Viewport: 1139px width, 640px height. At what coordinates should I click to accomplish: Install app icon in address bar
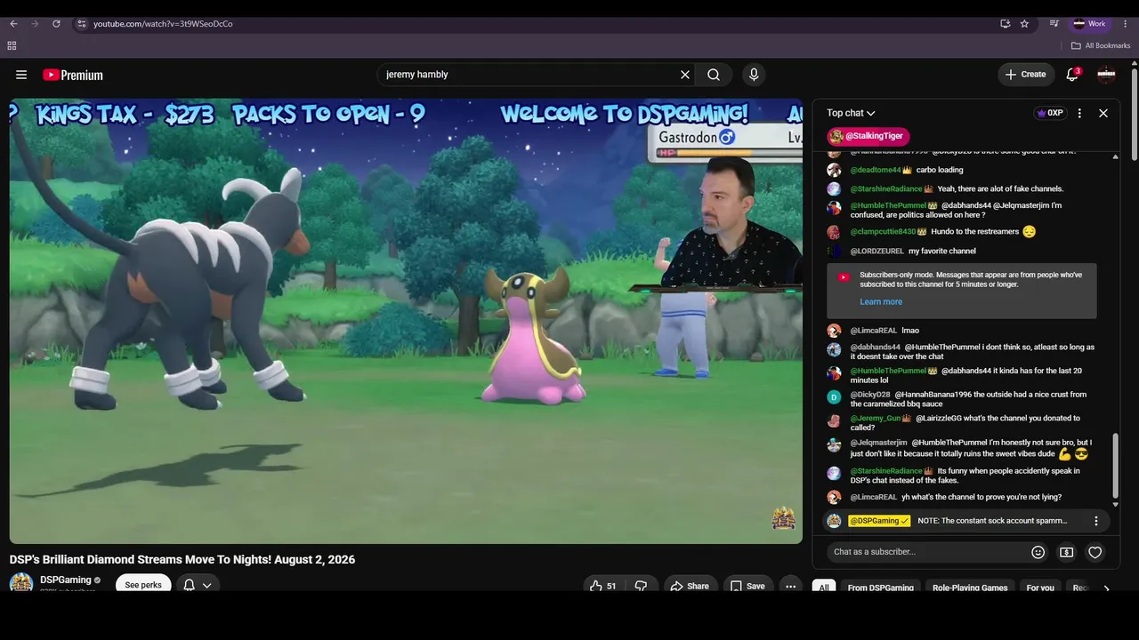[1005, 24]
